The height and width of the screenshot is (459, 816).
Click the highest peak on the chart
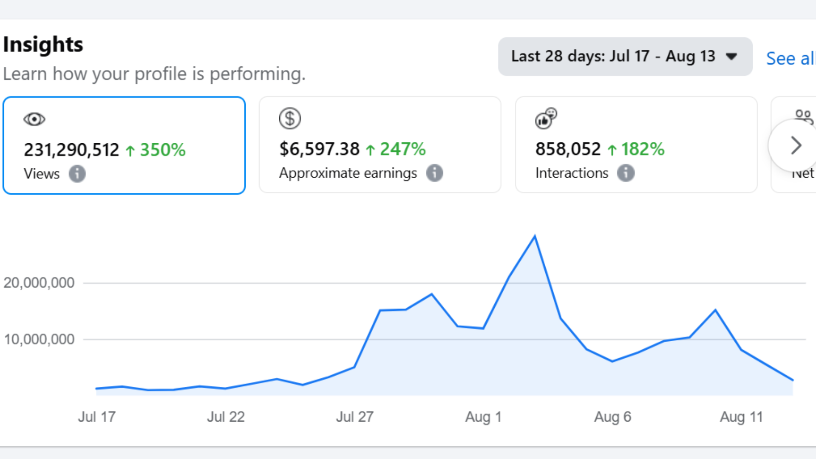point(535,236)
